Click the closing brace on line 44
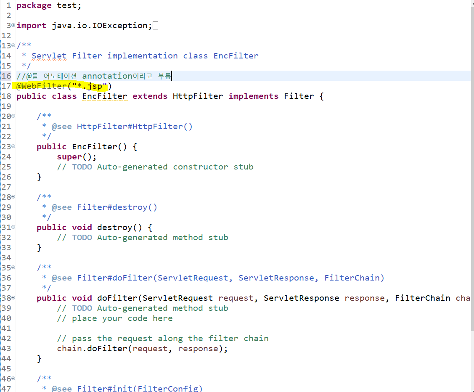Screen dimensions: 474x392 pos(39,359)
